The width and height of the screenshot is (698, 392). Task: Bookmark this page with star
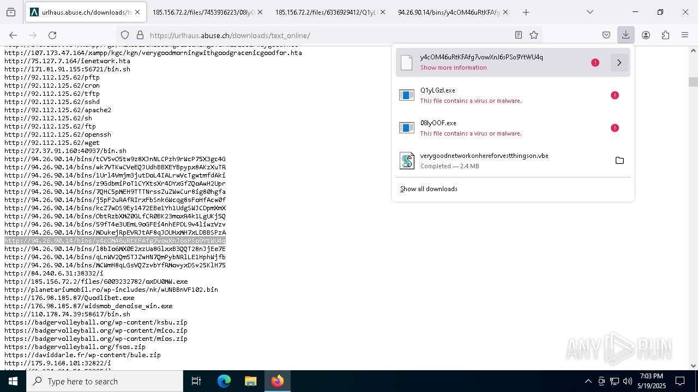pyautogui.click(x=534, y=35)
